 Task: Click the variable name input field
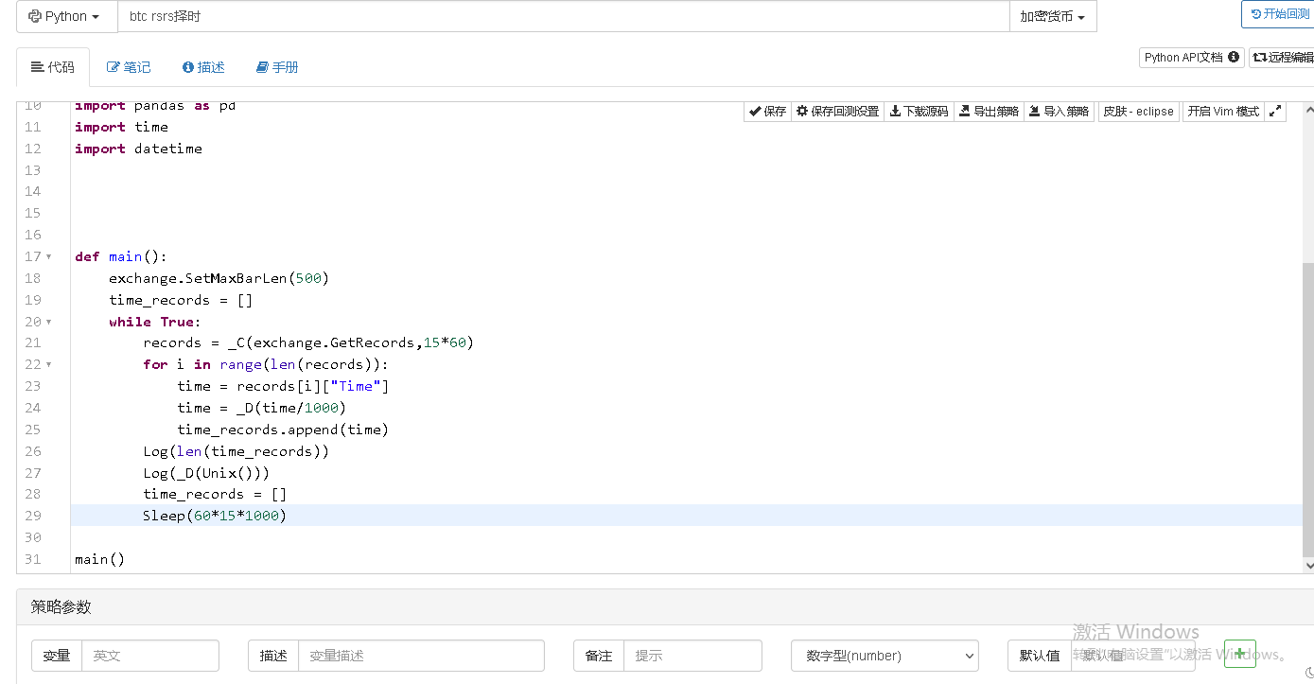pyautogui.click(x=149, y=656)
